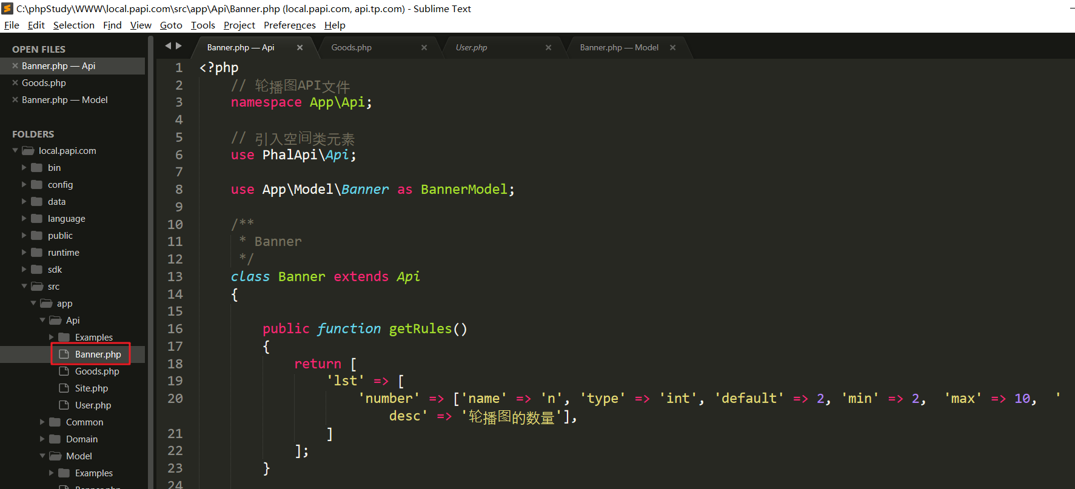Open User.php in the folder tree
This screenshot has height=489, width=1075.
coord(93,405)
